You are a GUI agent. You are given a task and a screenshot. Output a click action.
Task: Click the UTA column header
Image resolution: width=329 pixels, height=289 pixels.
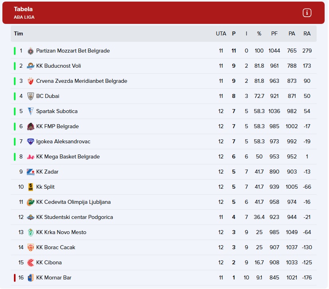(221, 34)
